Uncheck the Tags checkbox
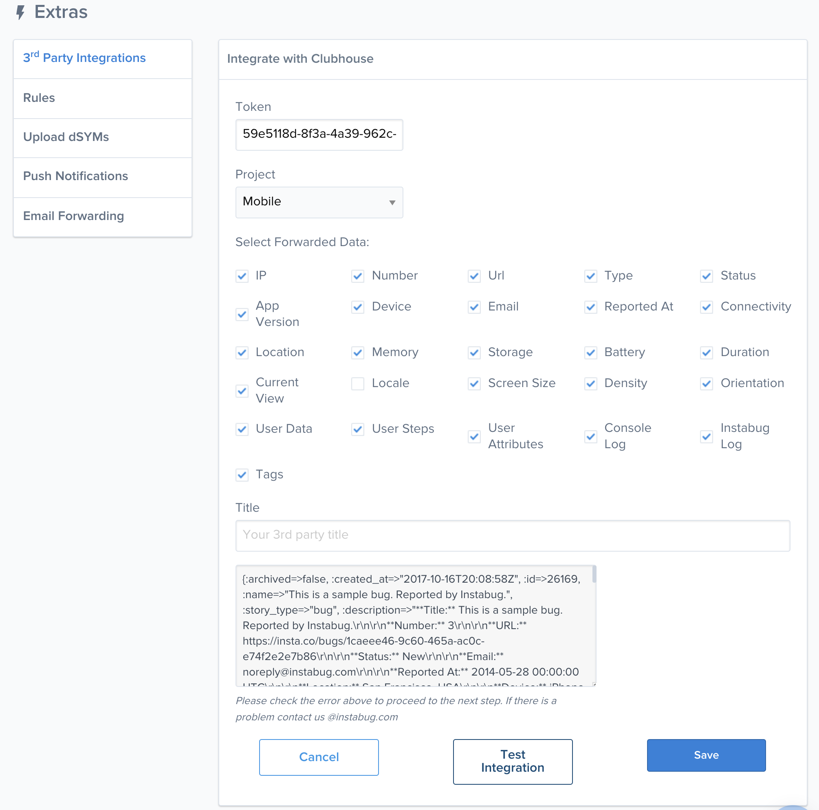This screenshot has width=819, height=810. (242, 475)
